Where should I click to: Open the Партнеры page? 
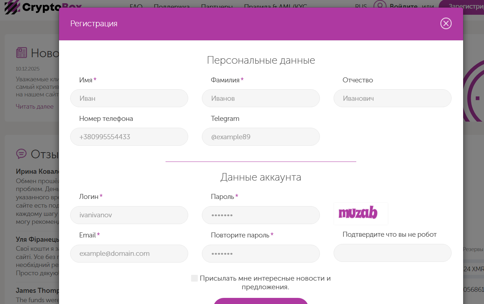217,6
